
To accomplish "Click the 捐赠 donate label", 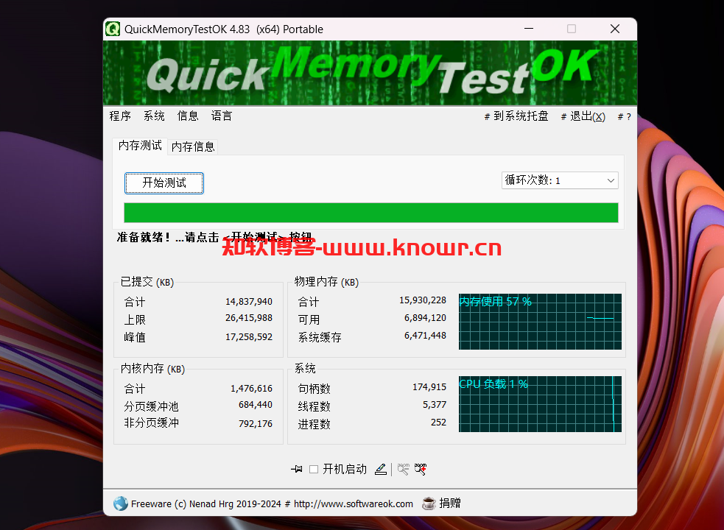I will tap(450, 504).
